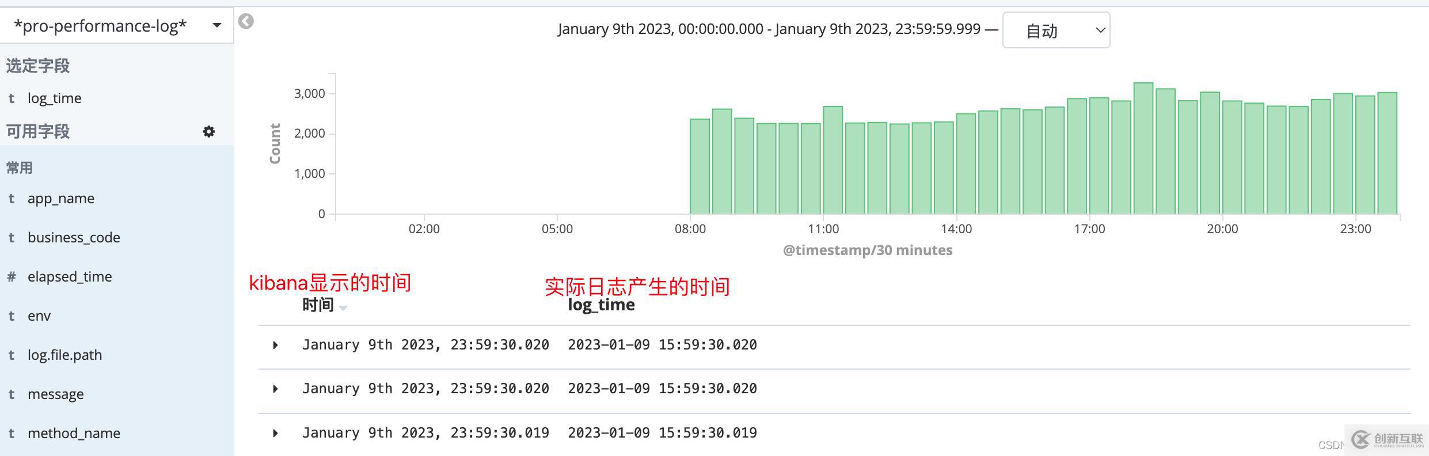Screen dimensions: 1429x456
Task: Open the 自动 interval dropdown
Action: coord(1056,31)
